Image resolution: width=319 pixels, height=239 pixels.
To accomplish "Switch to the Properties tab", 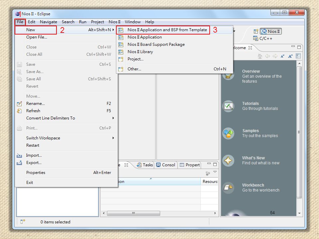I will 190,165.
